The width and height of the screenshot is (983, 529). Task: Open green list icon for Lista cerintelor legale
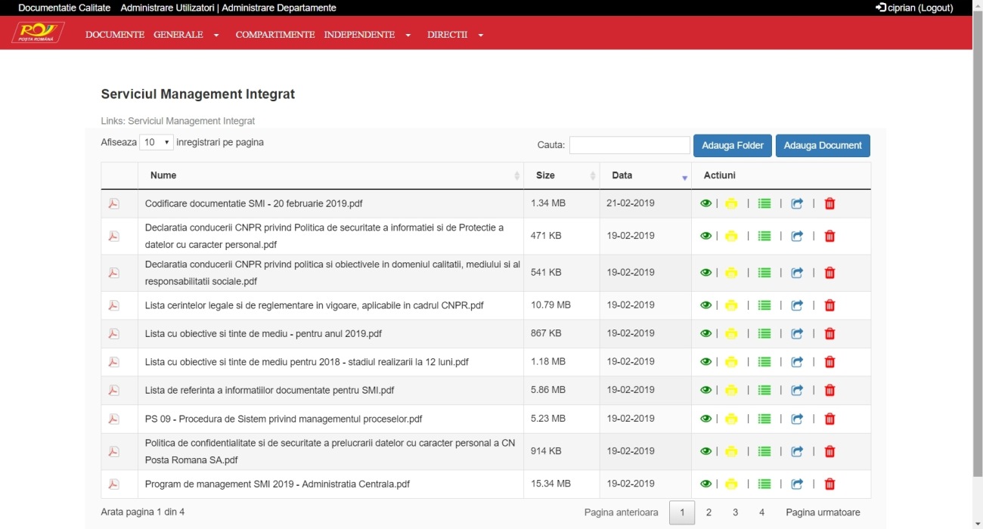pyautogui.click(x=764, y=305)
